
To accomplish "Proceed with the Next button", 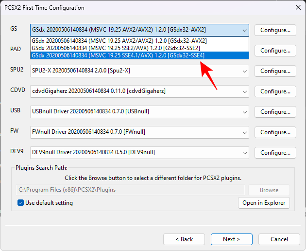I will click(232, 239).
